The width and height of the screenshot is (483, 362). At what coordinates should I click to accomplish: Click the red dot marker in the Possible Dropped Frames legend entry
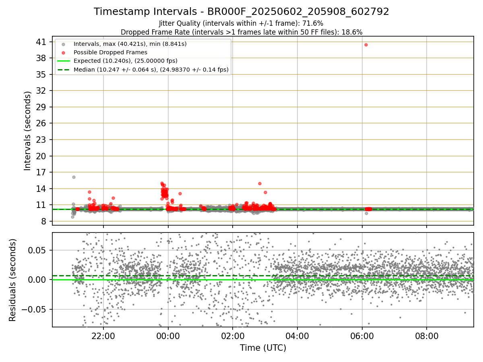(x=63, y=53)
